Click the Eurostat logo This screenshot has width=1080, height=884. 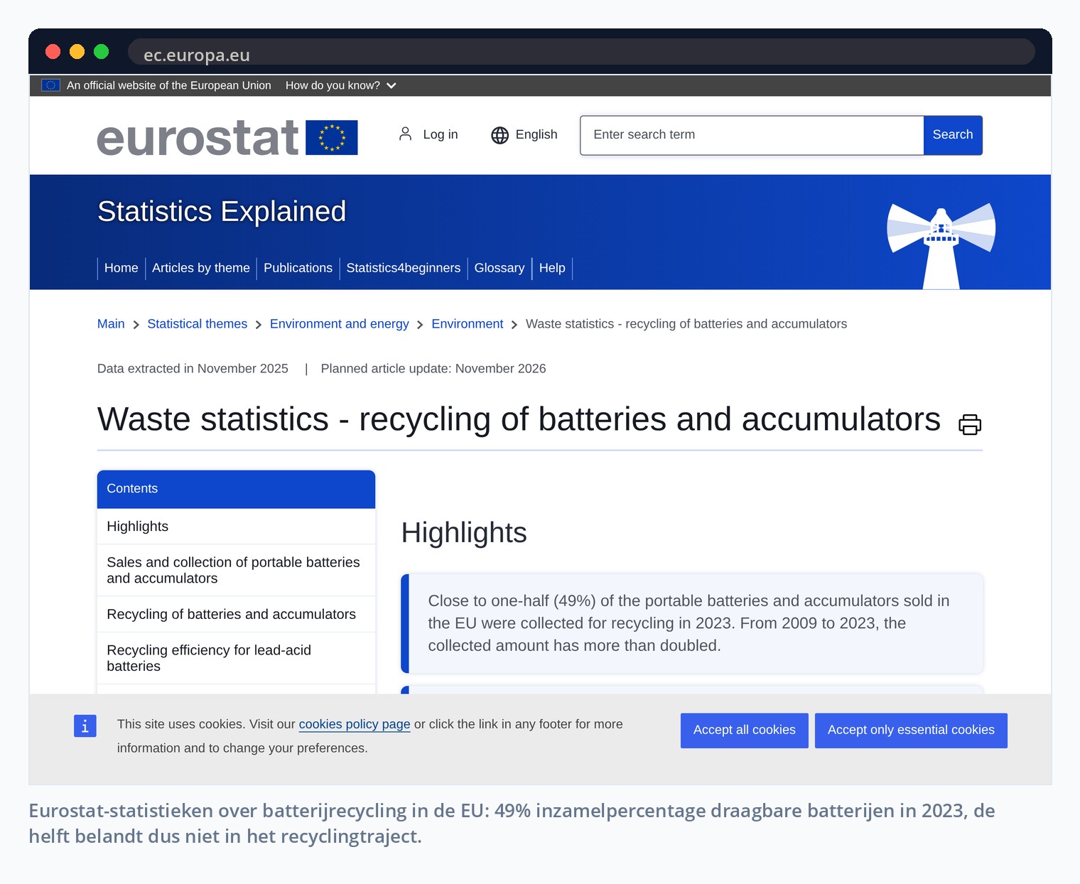tap(227, 137)
